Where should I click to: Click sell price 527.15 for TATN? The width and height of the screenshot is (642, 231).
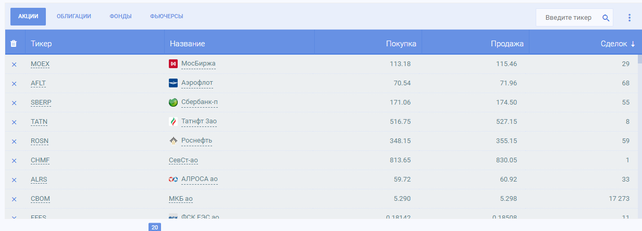pyautogui.click(x=507, y=122)
